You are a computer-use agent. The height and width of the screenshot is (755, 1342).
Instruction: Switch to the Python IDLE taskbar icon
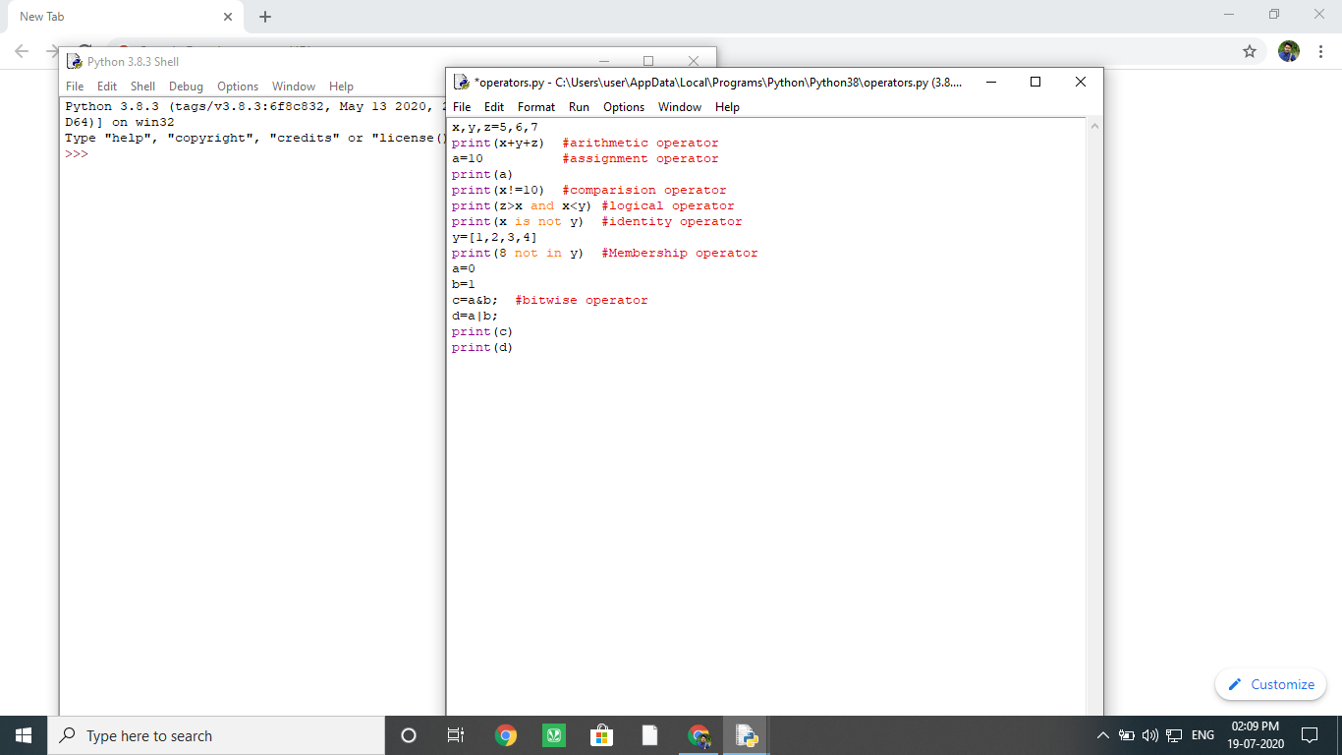click(746, 735)
